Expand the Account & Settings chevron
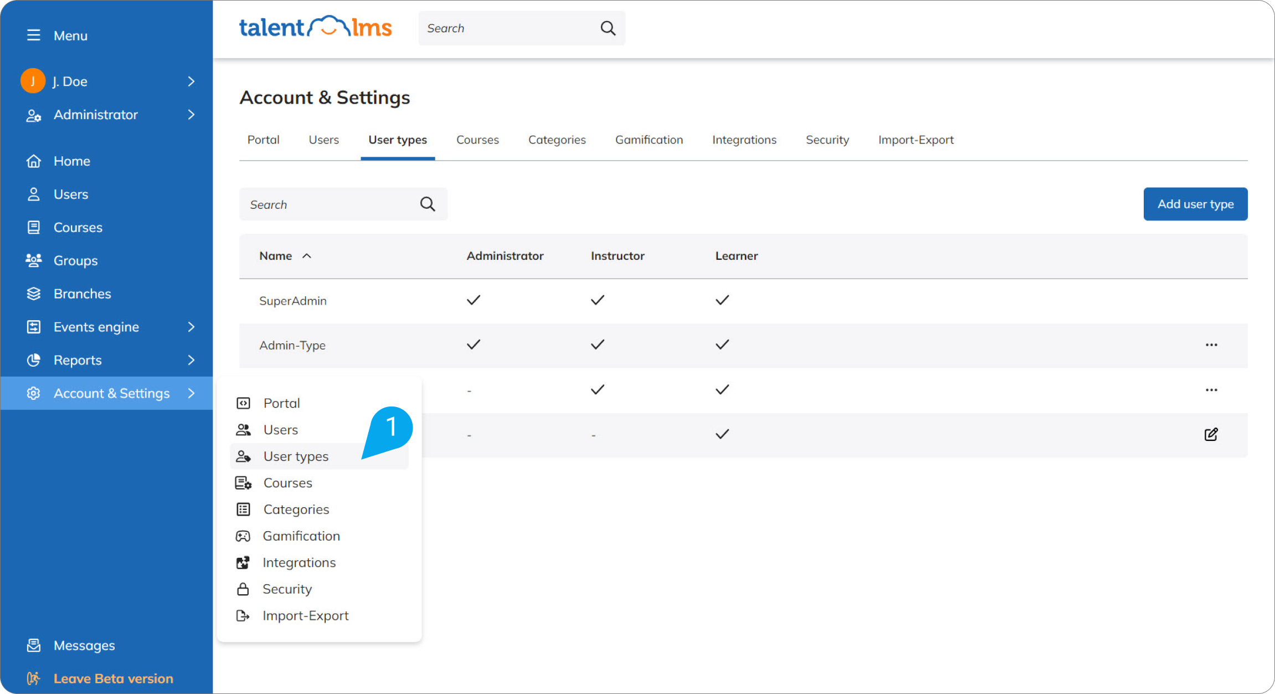The height and width of the screenshot is (694, 1275). coord(191,393)
